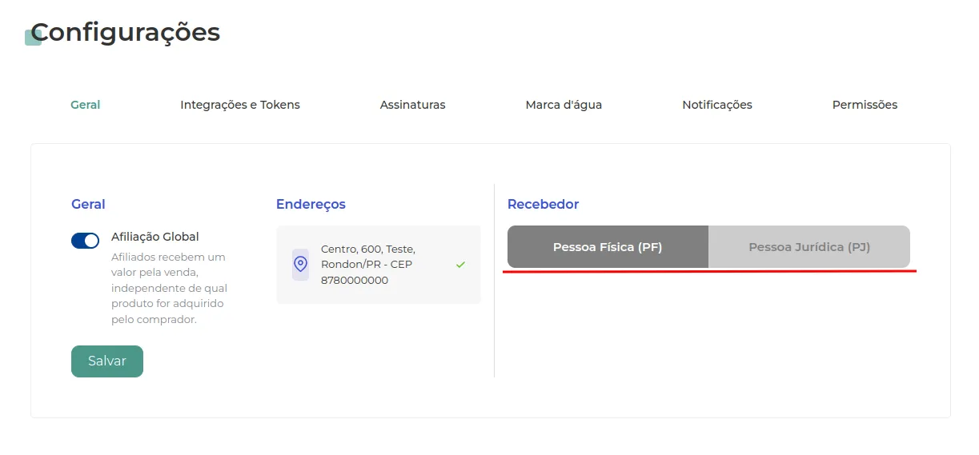Click the address location pin icon
The height and width of the screenshot is (455, 979).
click(x=300, y=264)
